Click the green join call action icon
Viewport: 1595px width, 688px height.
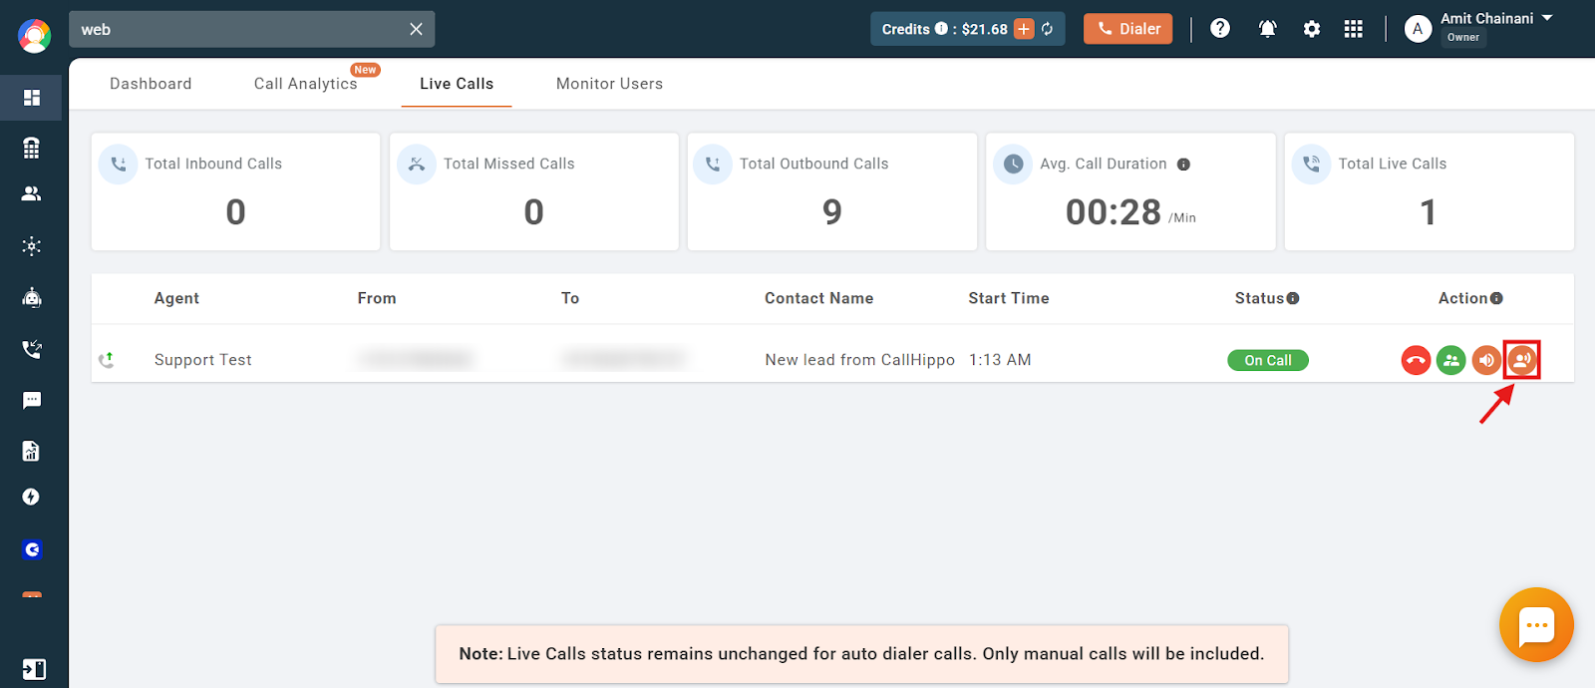click(x=1451, y=360)
